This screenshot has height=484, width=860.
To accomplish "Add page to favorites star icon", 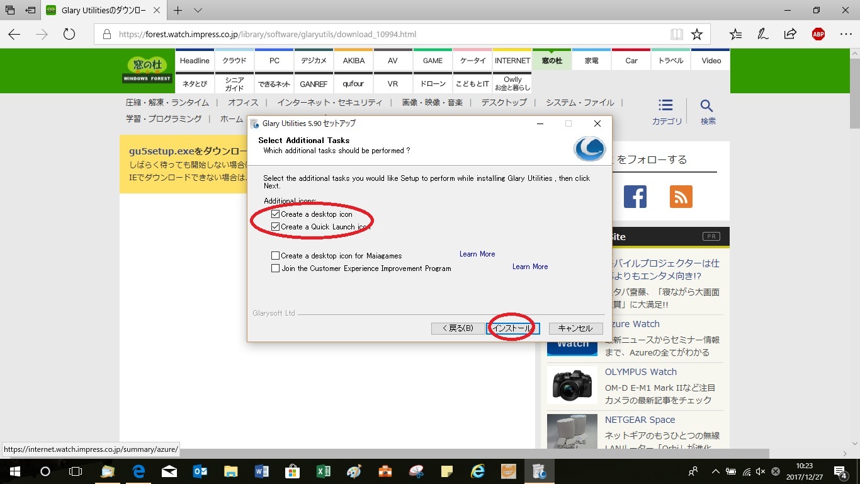I will point(696,34).
